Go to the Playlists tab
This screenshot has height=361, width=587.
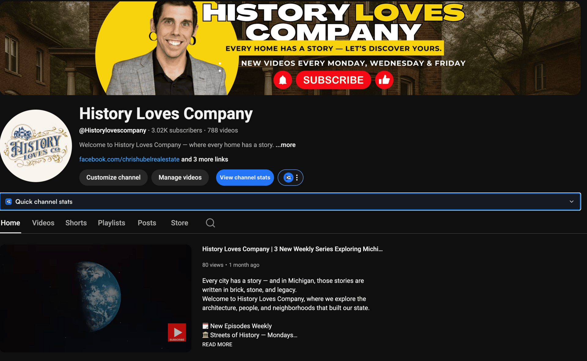coord(111,223)
